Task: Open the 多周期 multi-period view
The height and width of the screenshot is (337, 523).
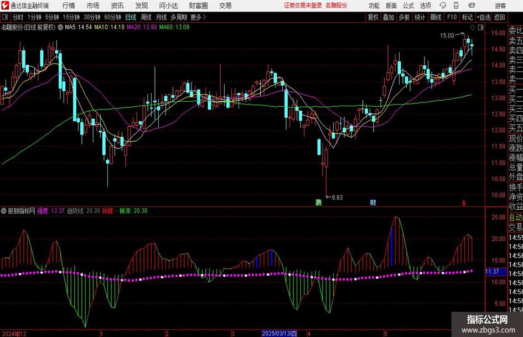Action: (x=179, y=17)
